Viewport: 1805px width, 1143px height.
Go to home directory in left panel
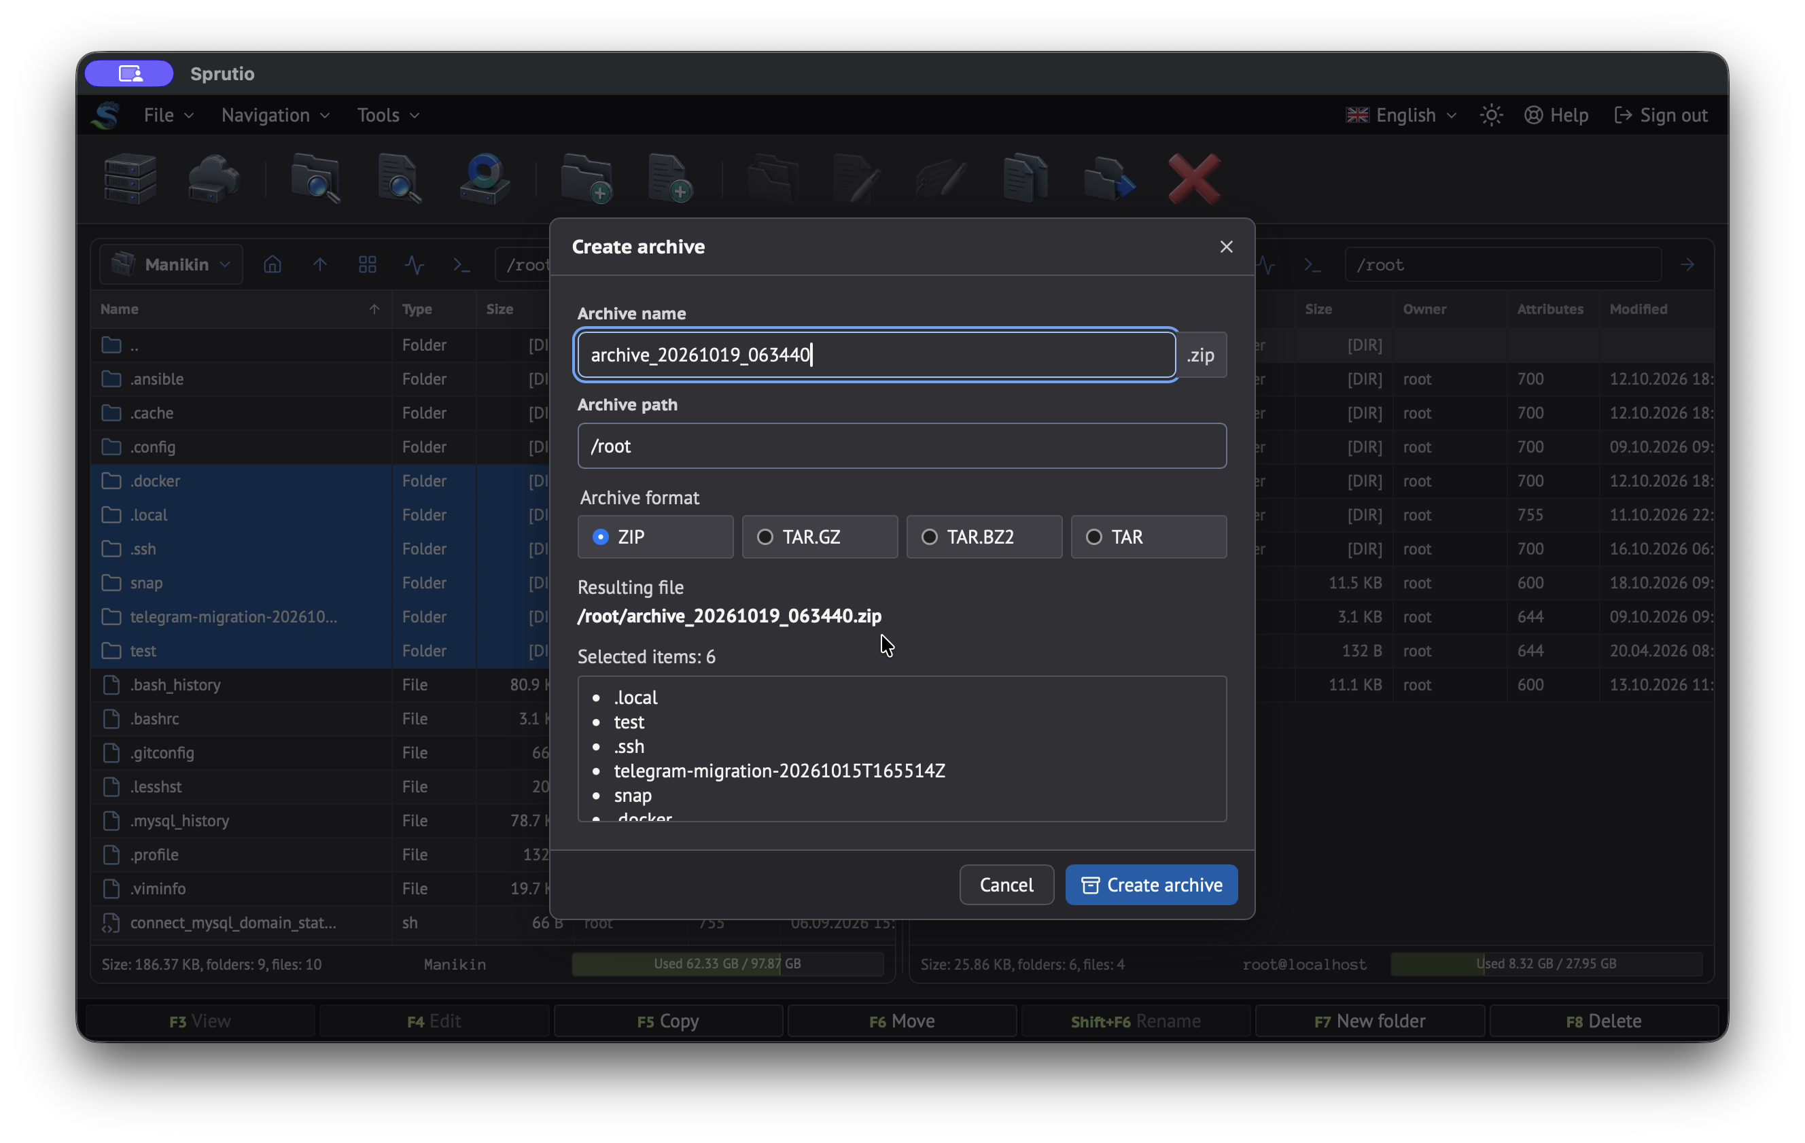(273, 264)
